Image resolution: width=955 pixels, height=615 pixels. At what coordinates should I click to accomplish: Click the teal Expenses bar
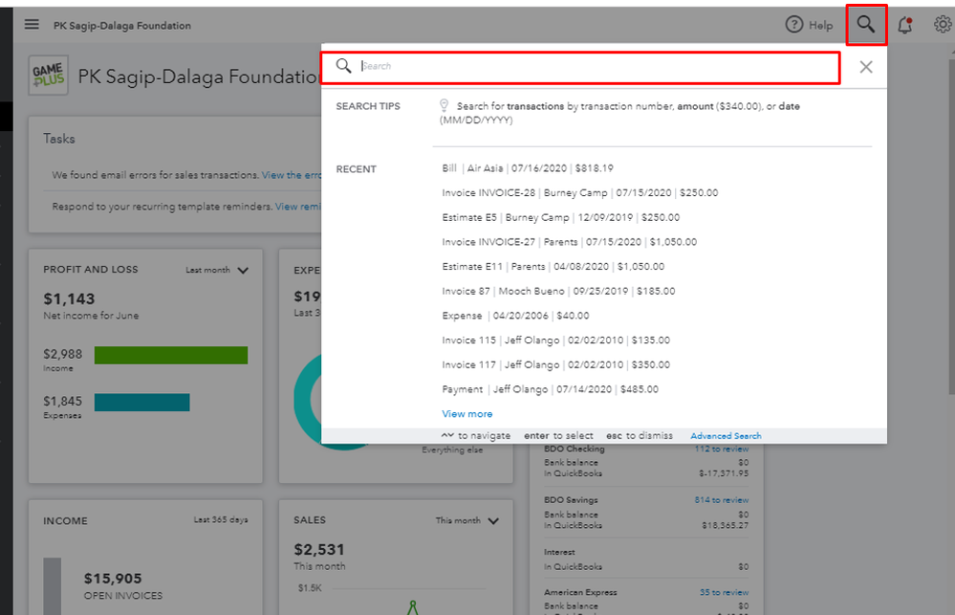pos(141,403)
